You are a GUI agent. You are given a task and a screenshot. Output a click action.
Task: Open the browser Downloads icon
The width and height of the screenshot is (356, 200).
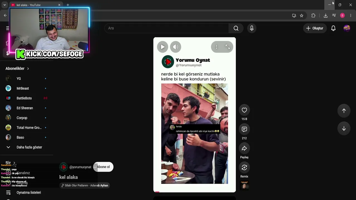(x=326, y=16)
